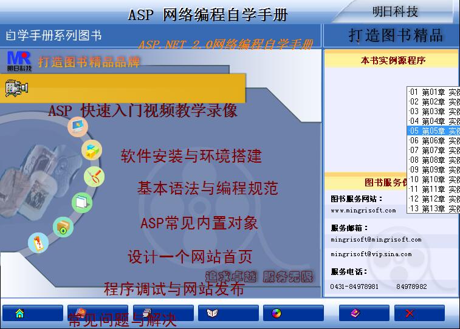Click ASP 快速入门视频教学录像 heading
The width and height of the screenshot is (460, 329).
tap(143, 110)
